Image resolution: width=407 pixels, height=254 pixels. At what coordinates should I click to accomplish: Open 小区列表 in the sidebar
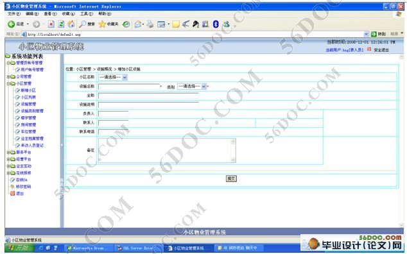[x=28, y=97]
